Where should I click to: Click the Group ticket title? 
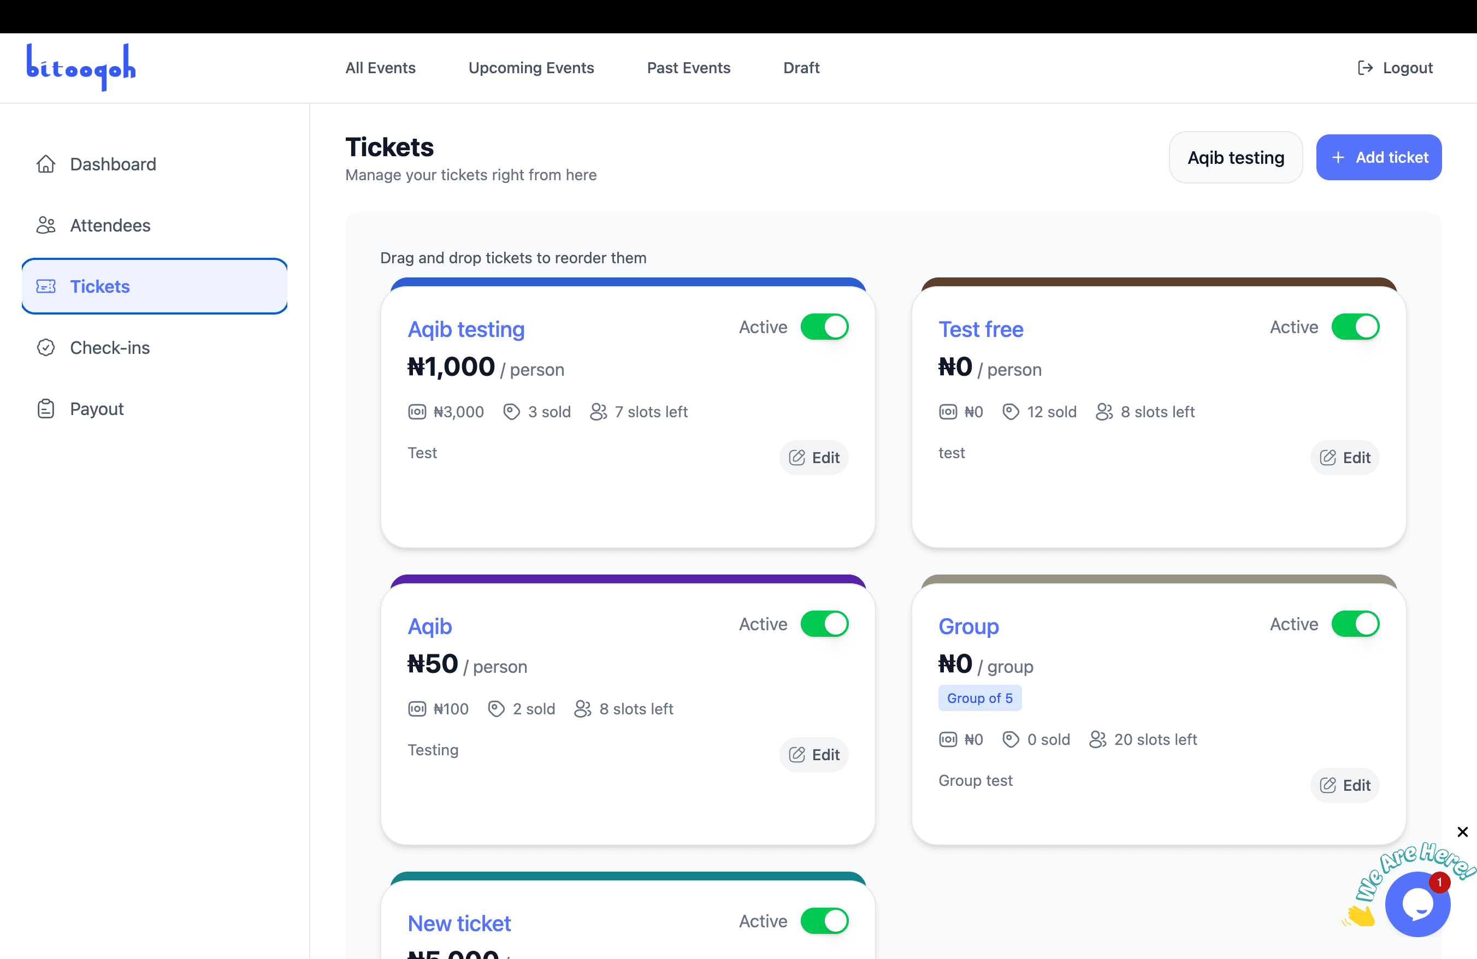point(969,626)
